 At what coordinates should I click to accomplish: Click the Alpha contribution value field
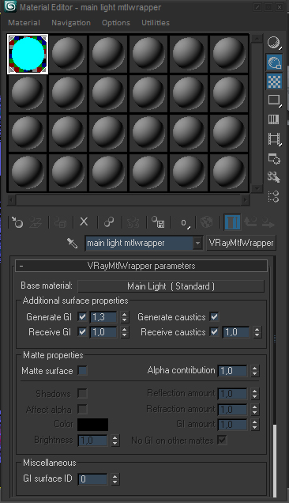click(x=233, y=371)
